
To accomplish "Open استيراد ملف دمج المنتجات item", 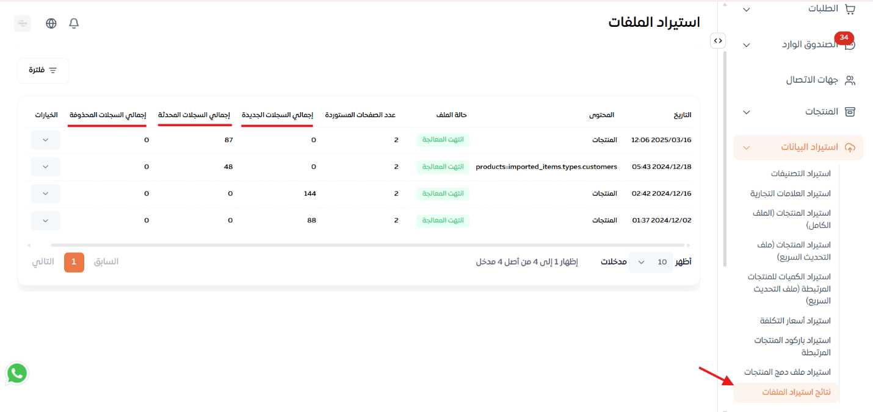I will click(x=788, y=372).
